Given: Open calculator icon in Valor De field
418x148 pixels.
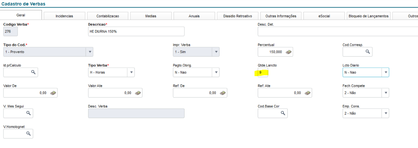Looking at the screenshot, I should coord(53,93).
